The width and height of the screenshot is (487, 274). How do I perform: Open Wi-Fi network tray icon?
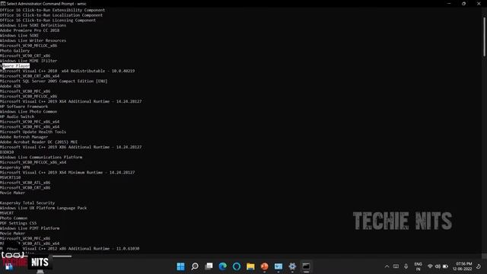pyautogui.click(x=430, y=266)
